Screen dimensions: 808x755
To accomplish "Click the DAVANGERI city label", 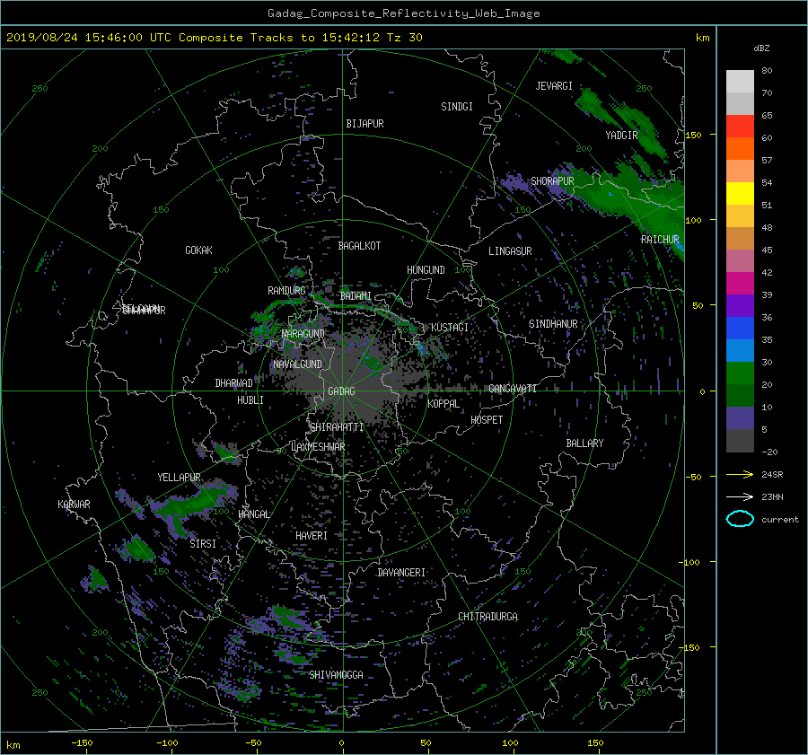I will pyautogui.click(x=401, y=573).
